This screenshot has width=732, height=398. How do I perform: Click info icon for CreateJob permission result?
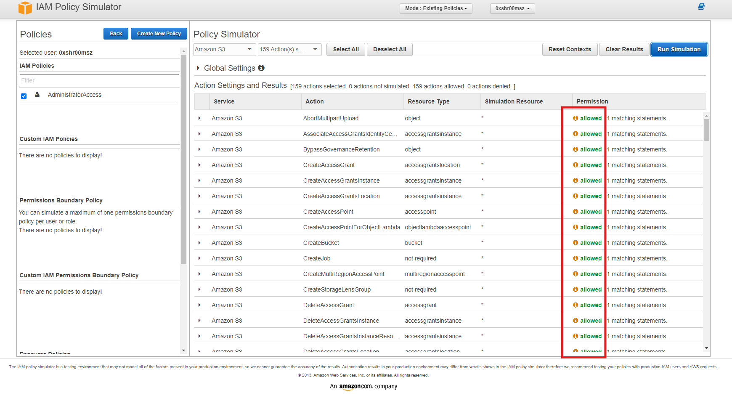point(576,258)
